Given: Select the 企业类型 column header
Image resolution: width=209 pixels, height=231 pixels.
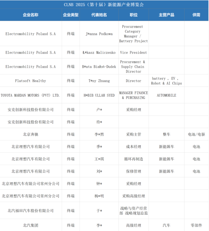Looking at the screenshot, I should (71, 15).
